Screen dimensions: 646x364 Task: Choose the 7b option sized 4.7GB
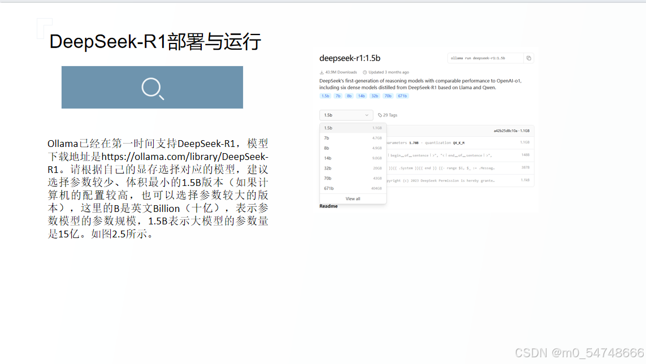point(353,138)
